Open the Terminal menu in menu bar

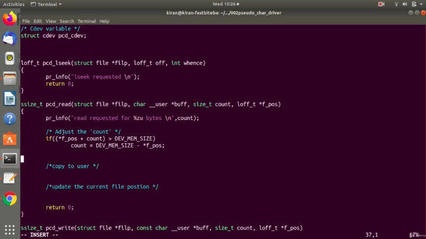tap(86, 21)
